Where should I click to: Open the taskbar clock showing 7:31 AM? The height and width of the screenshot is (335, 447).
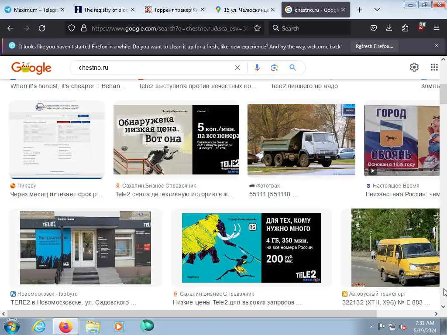pos(425,327)
